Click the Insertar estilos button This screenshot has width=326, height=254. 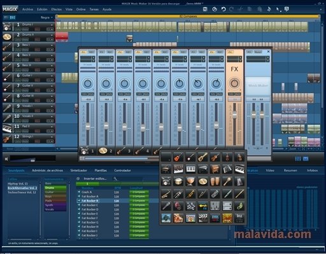pyautogui.click(x=95, y=179)
